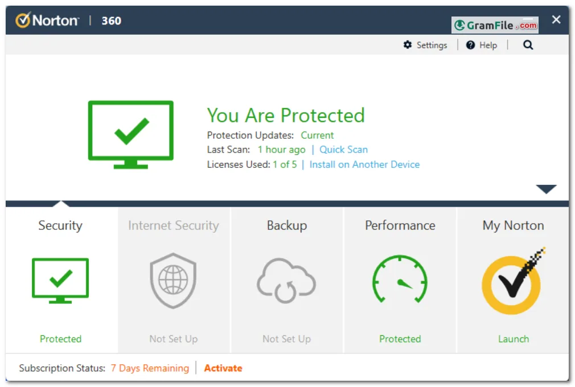The width and height of the screenshot is (575, 387).
Task: Click the Security monitor checkmark icon
Action: pyautogui.click(x=60, y=281)
